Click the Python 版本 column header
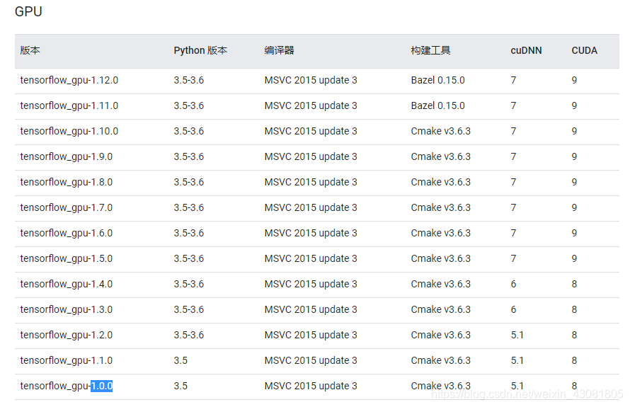The width and height of the screenshot is (630, 407). [200, 50]
